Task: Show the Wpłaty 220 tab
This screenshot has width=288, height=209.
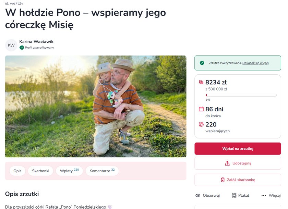Action: (69, 171)
